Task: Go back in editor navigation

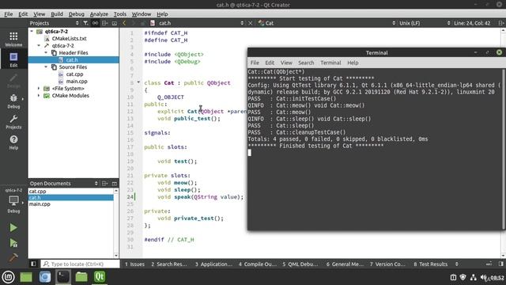Action: click(124, 23)
